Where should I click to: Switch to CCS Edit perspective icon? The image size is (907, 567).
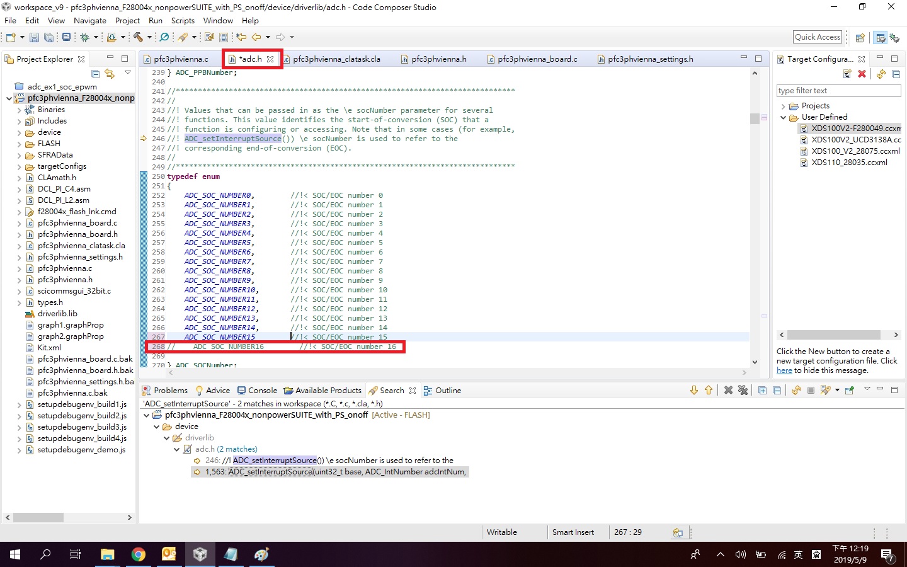881,38
